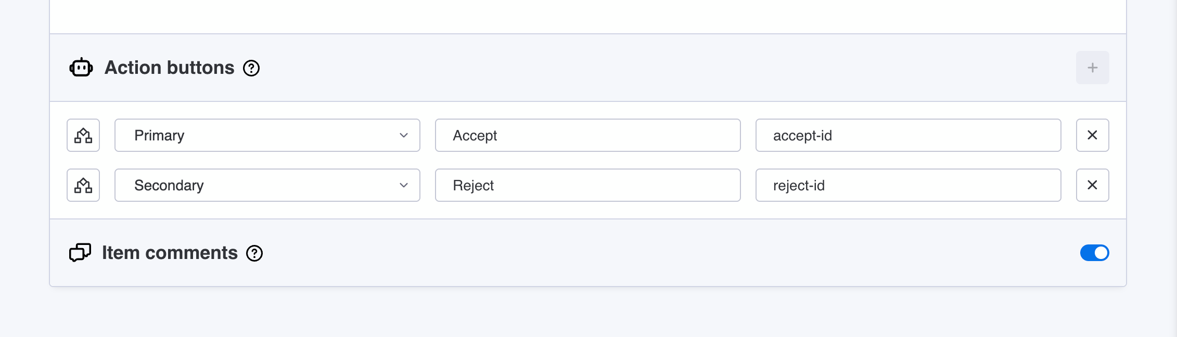Image resolution: width=1177 pixels, height=337 pixels.
Task: Click the chat bubbles Item comments icon
Action: click(x=80, y=253)
